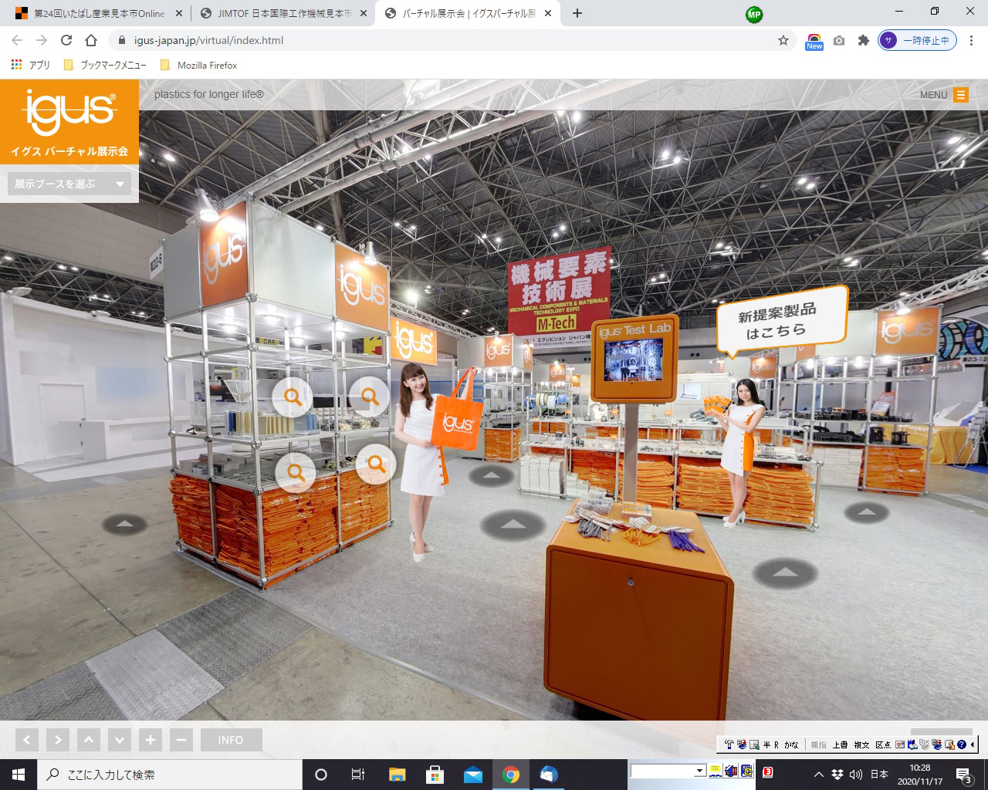
Task: Show hidden system tray icons chevron
Action: 819,775
